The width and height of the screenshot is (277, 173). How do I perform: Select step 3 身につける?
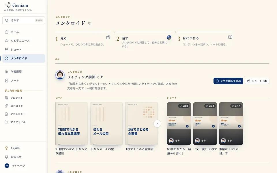click(205, 40)
